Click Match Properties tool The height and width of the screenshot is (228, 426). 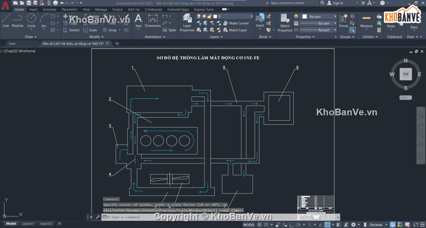point(285,23)
